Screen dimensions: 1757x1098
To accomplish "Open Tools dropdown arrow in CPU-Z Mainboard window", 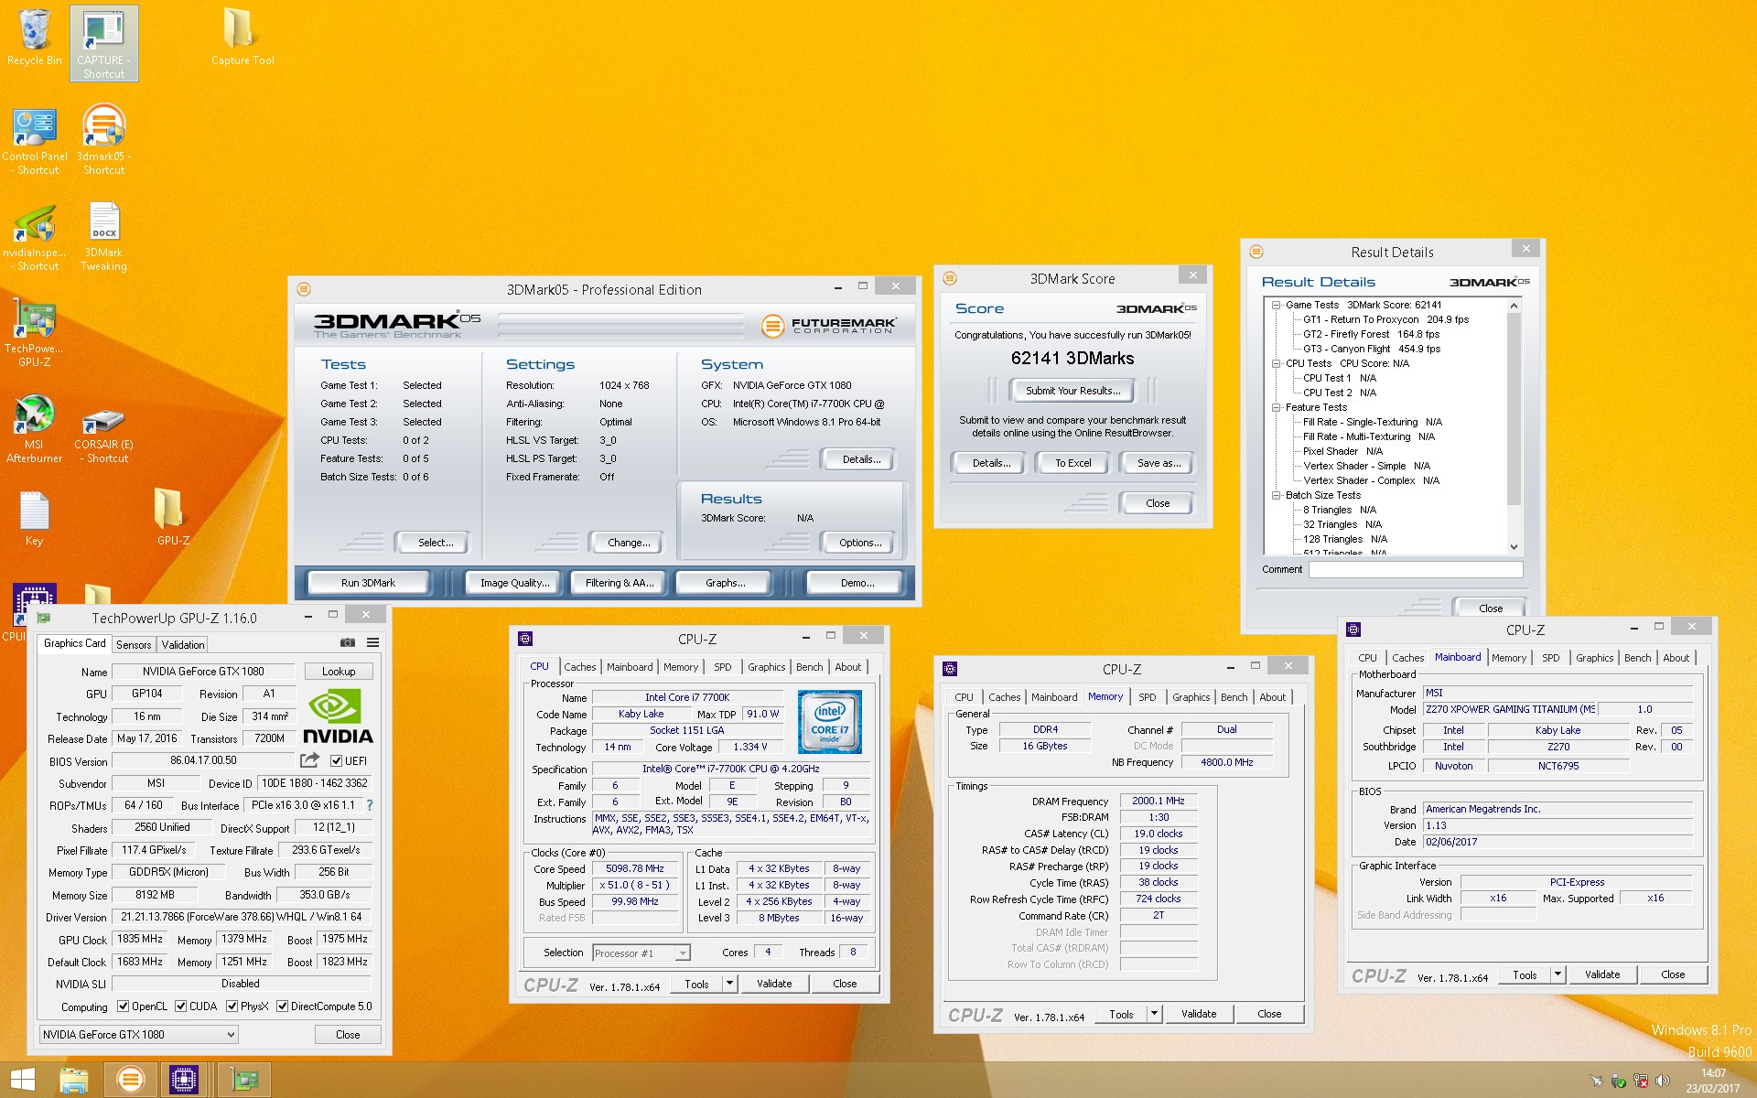I will point(1558,974).
